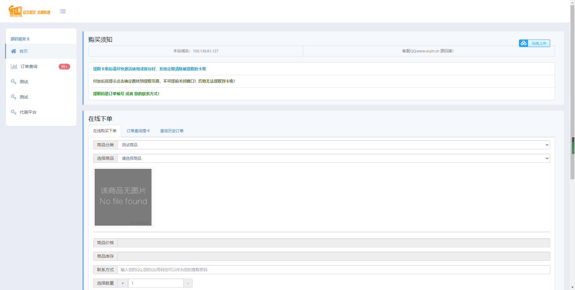
Task: Click the orange site logo in header
Action: coord(29,11)
